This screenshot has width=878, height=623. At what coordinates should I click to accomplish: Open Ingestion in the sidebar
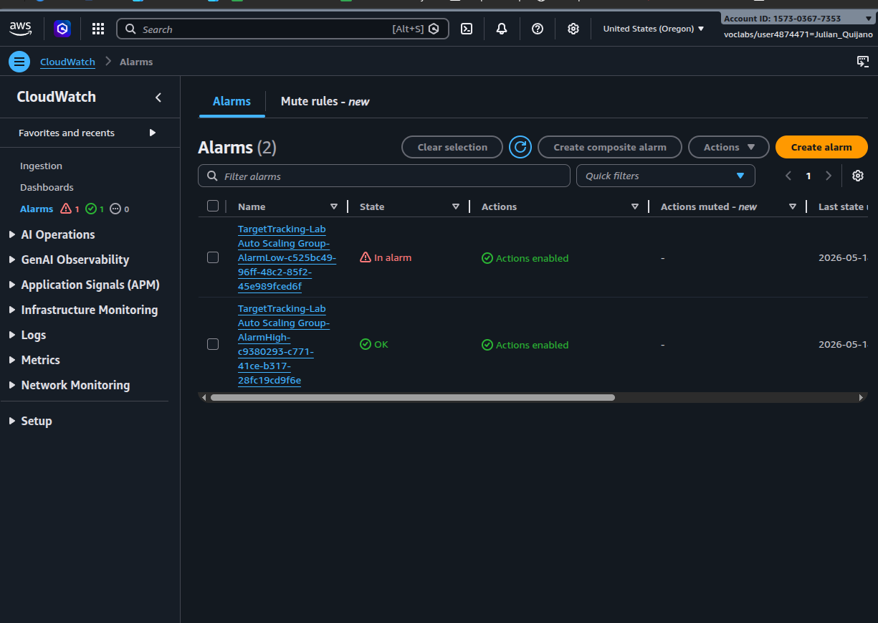click(x=41, y=166)
